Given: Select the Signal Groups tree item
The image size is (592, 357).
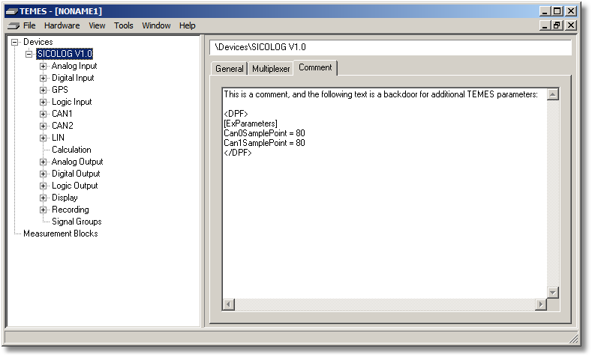Looking at the screenshot, I should [x=77, y=222].
